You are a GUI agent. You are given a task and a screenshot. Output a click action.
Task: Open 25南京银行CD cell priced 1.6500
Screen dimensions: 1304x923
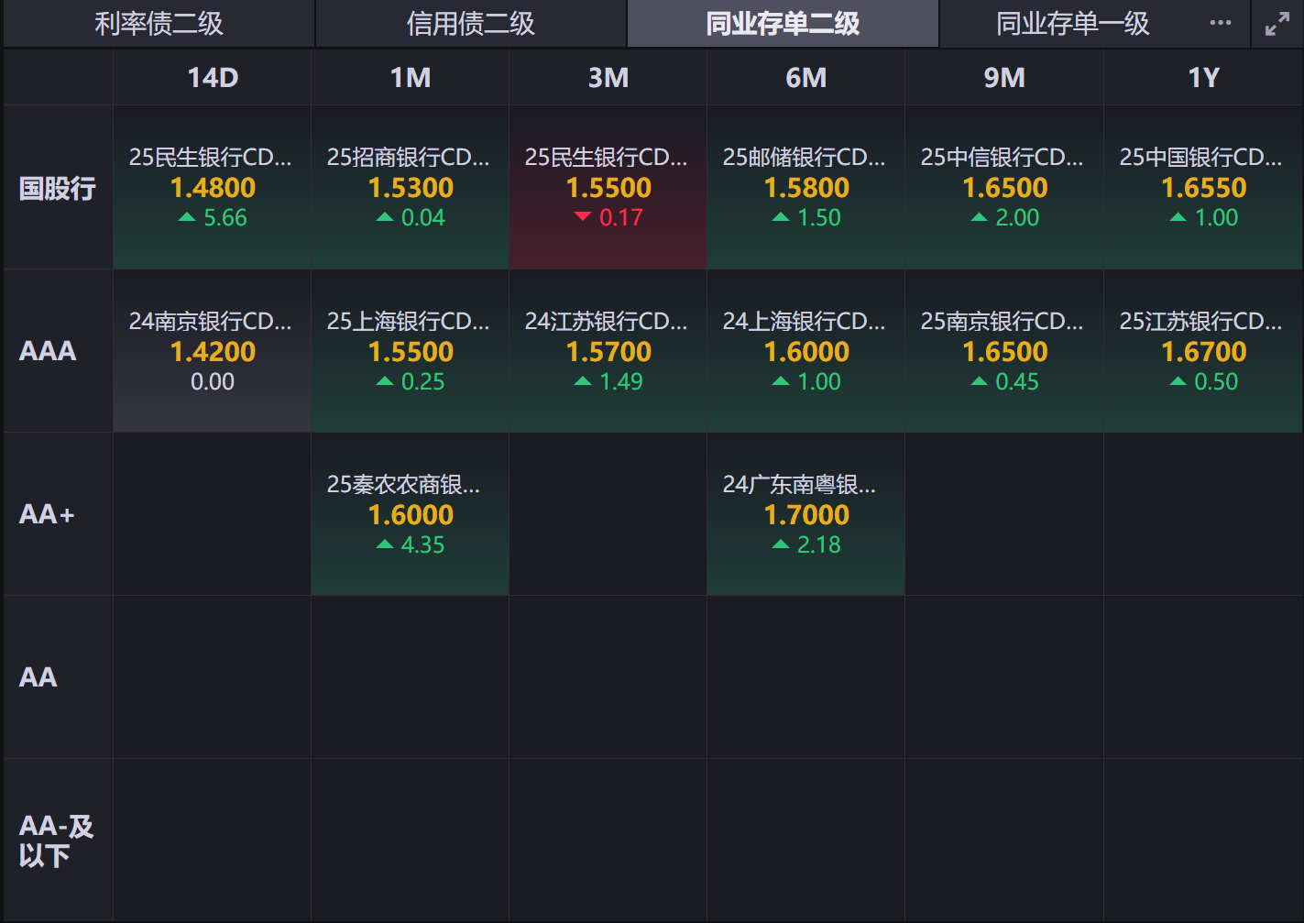(1004, 351)
